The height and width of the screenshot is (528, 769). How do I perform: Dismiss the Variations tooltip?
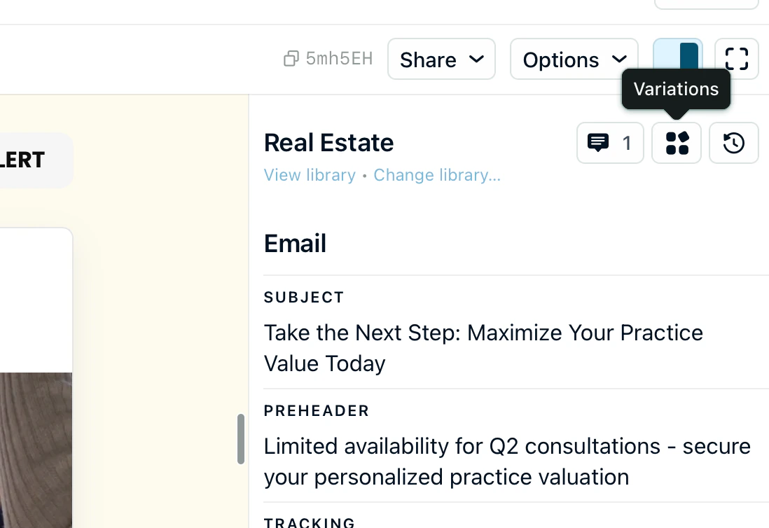(x=675, y=89)
